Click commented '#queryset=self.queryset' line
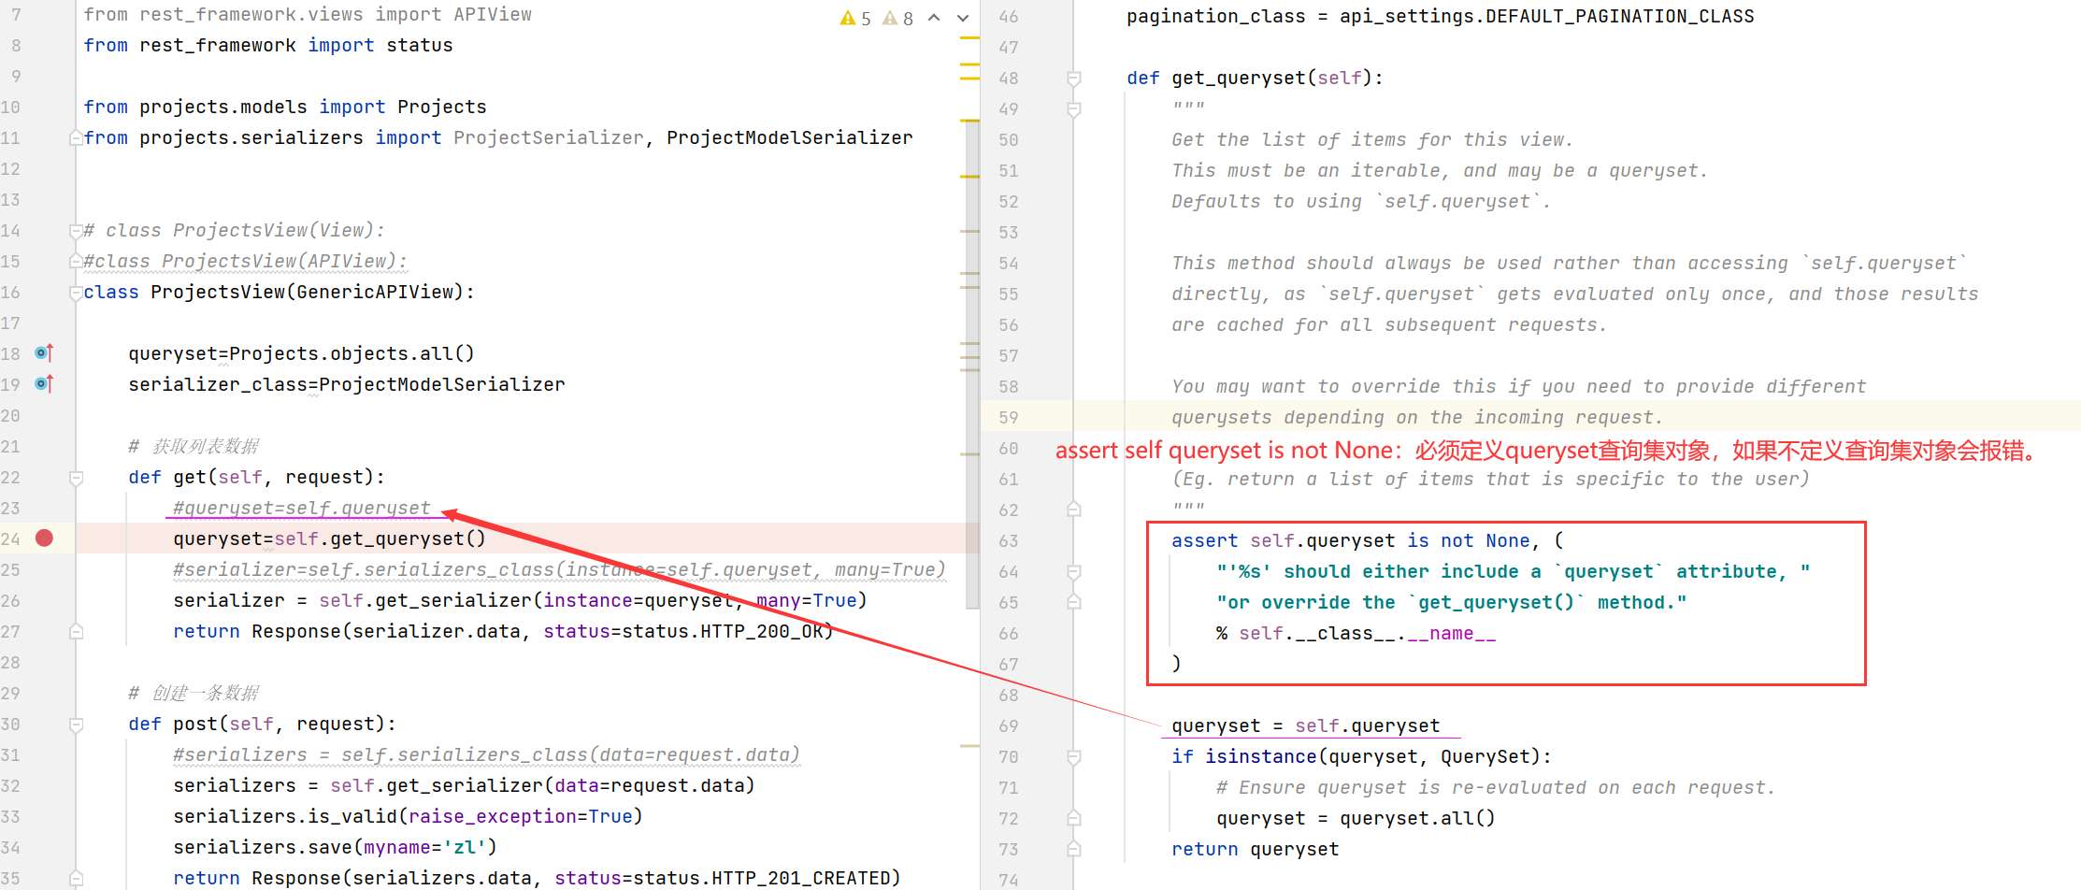 [x=301, y=508]
